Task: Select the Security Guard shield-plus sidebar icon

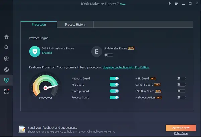Action: coord(6,80)
